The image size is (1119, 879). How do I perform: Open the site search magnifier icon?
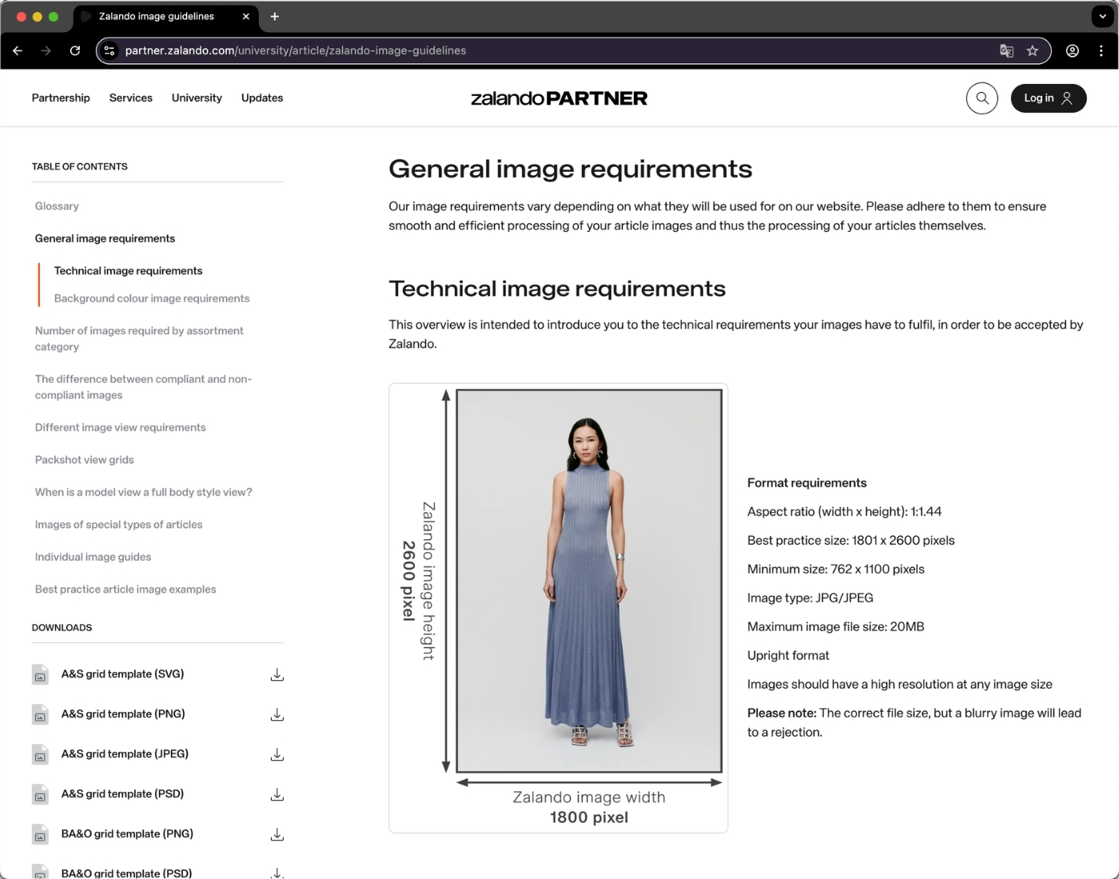(x=982, y=97)
